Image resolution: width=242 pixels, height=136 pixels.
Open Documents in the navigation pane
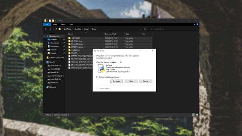click(x=54, y=46)
